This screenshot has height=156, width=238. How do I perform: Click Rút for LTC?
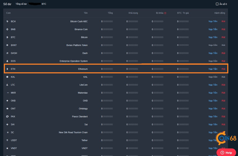click(x=223, y=85)
